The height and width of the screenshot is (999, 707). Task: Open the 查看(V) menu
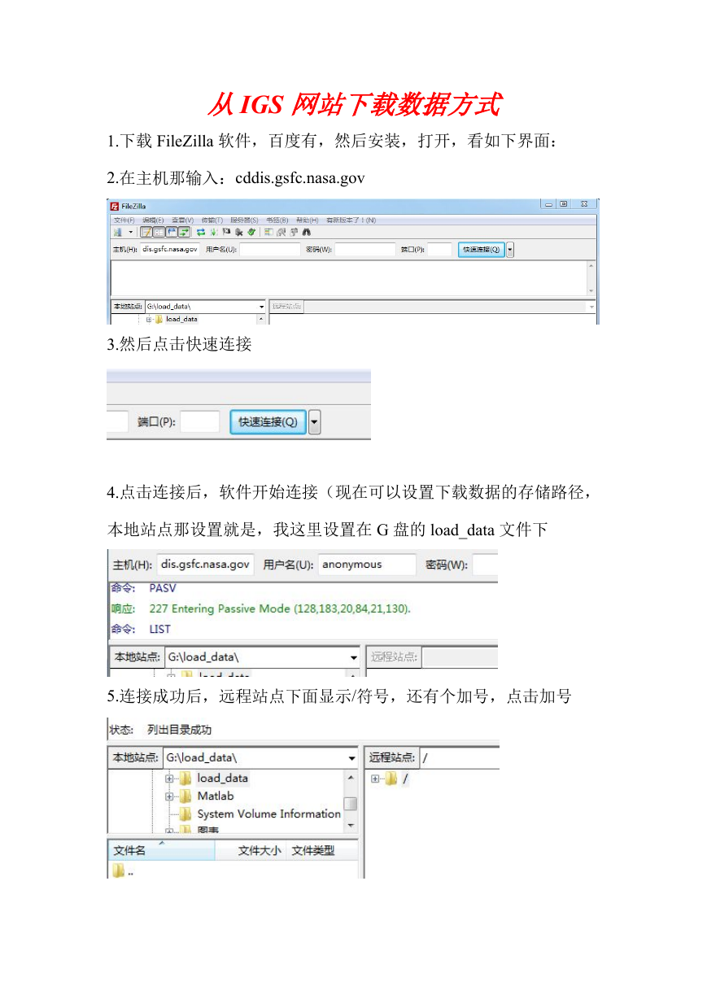[x=183, y=220]
